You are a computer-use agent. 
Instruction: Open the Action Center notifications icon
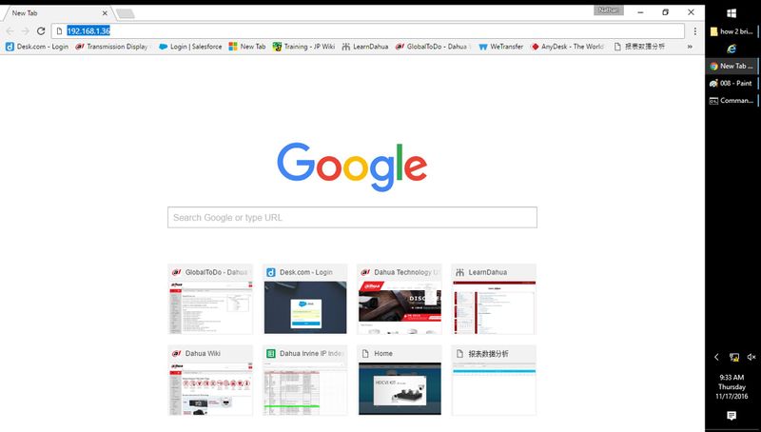point(732,416)
